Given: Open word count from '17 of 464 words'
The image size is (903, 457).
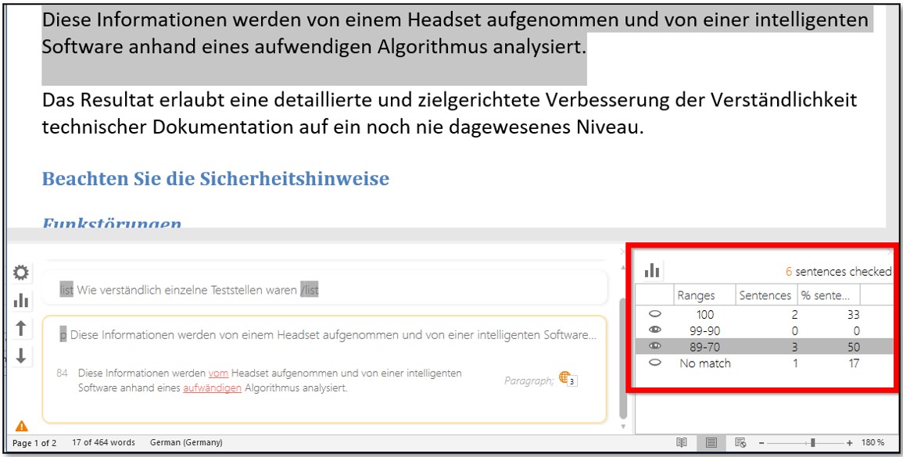Looking at the screenshot, I should pyautogui.click(x=103, y=443).
